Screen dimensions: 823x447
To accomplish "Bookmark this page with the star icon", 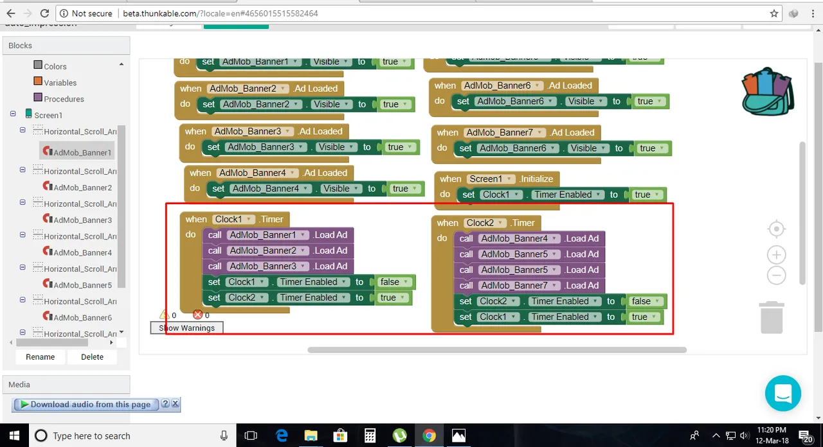I will tap(774, 13).
